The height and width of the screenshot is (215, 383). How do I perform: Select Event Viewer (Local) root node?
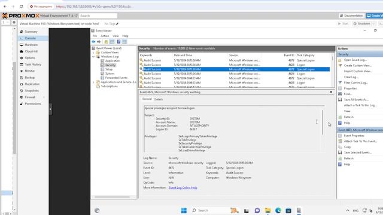[109, 48]
